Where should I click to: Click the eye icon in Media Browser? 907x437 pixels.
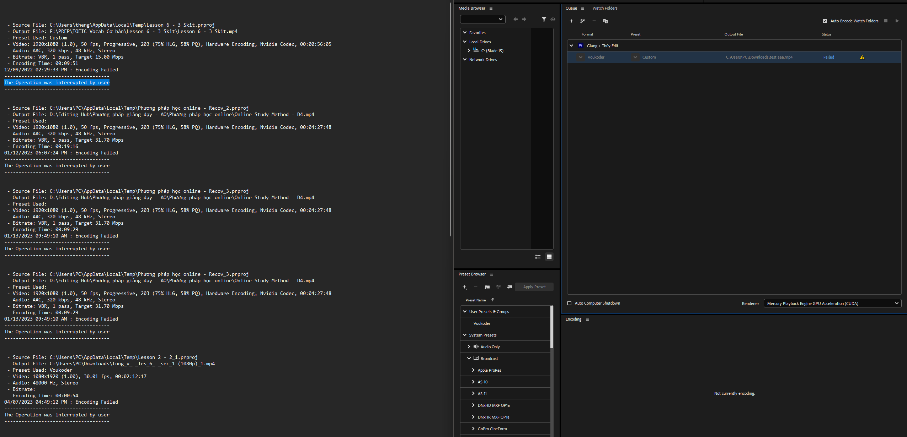pos(553,19)
